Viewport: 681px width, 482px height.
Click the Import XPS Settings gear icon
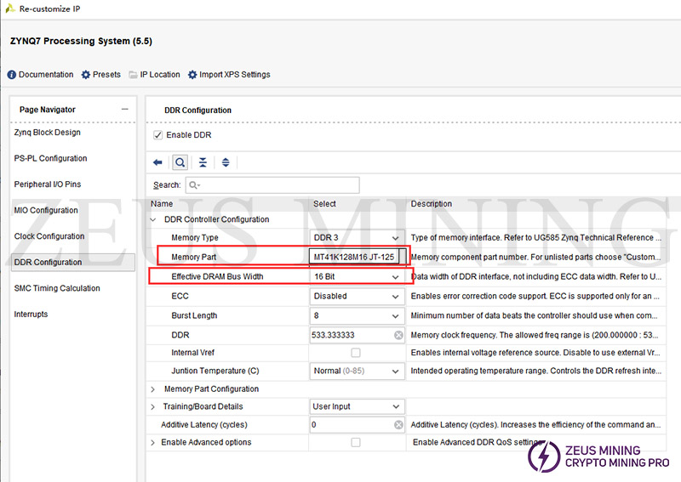click(x=192, y=75)
